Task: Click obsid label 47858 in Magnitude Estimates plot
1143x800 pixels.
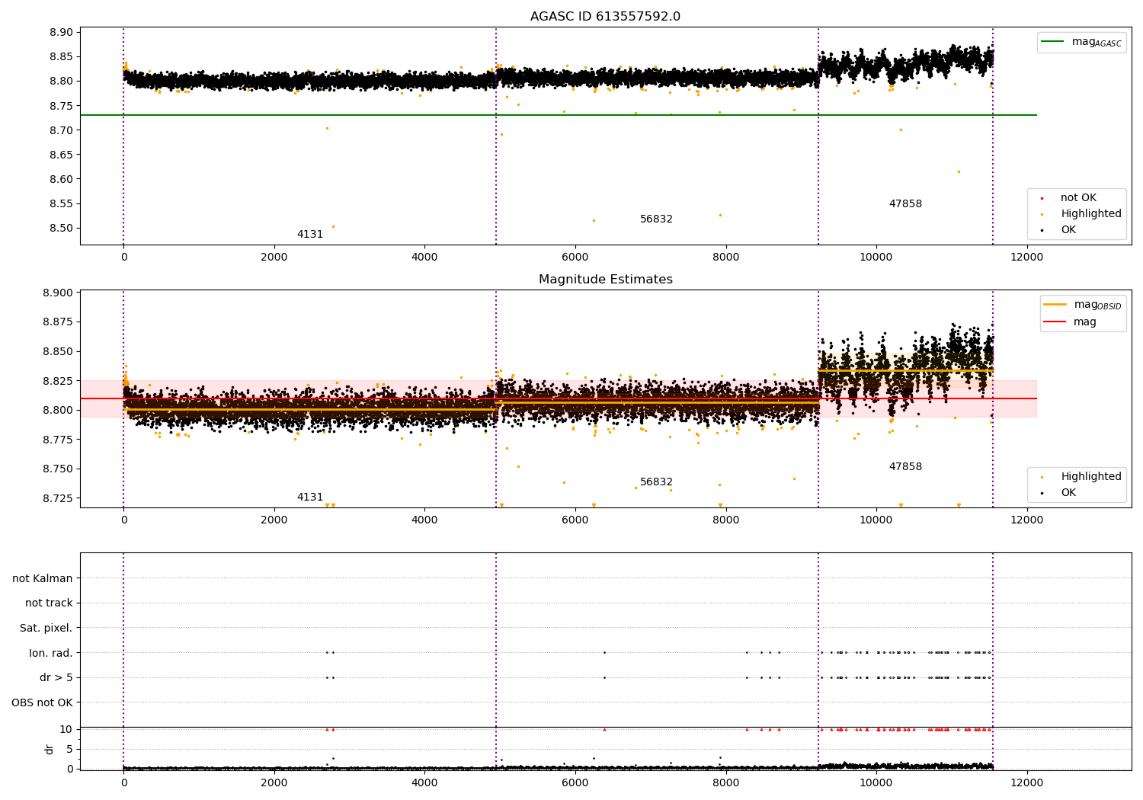Action: tap(905, 467)
